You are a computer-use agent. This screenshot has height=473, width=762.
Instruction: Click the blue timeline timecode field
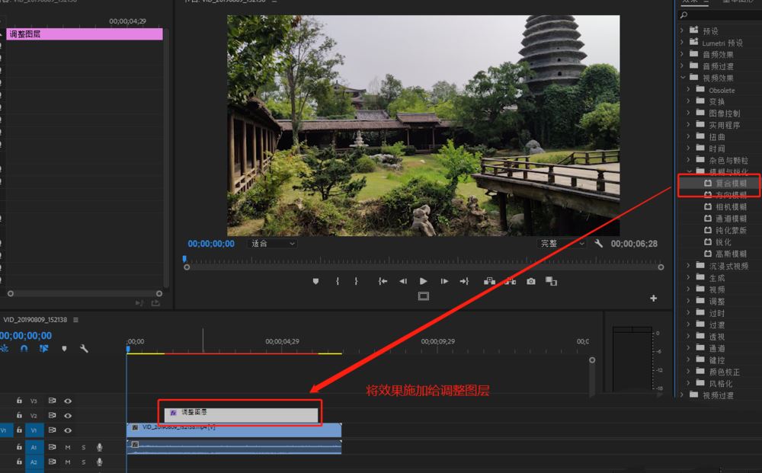click(26, 336)
